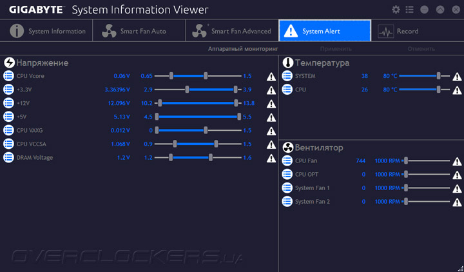Image resolution: width=464 pixels, height=272 pixels.
Task: Click the +12V warning triangle icon
Action: [271, 103]
